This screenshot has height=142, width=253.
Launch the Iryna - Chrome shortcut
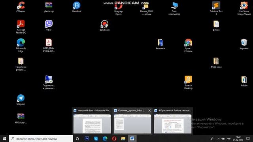coord(188,45)
